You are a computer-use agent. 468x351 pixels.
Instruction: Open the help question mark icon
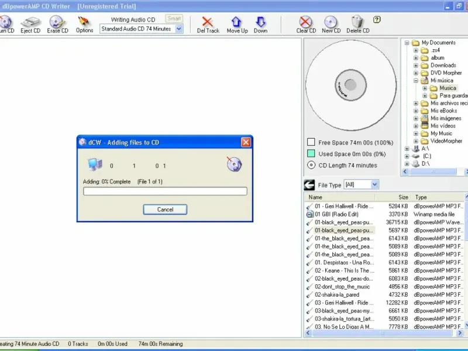(377, 20)
